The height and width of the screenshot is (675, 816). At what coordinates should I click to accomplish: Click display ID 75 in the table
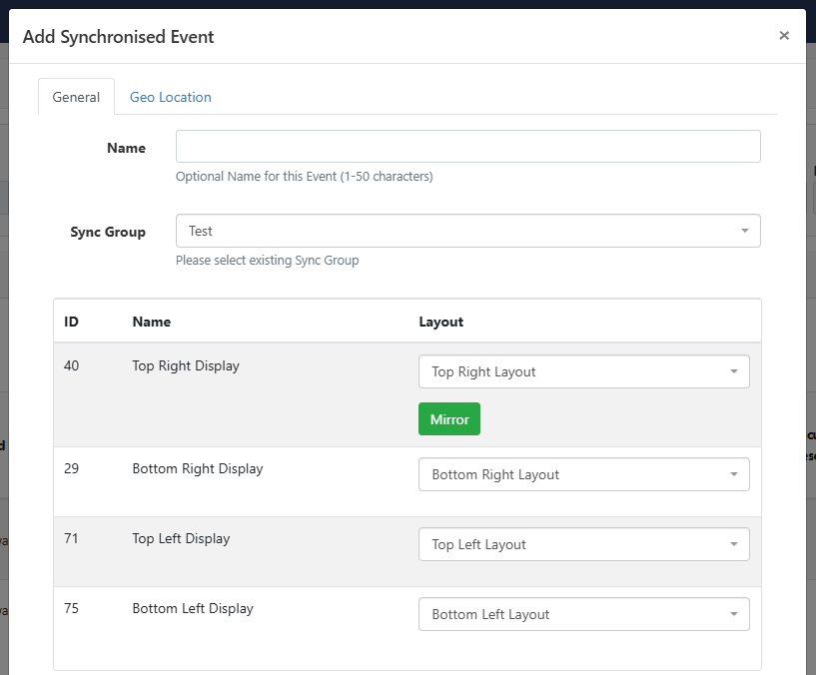72,608
